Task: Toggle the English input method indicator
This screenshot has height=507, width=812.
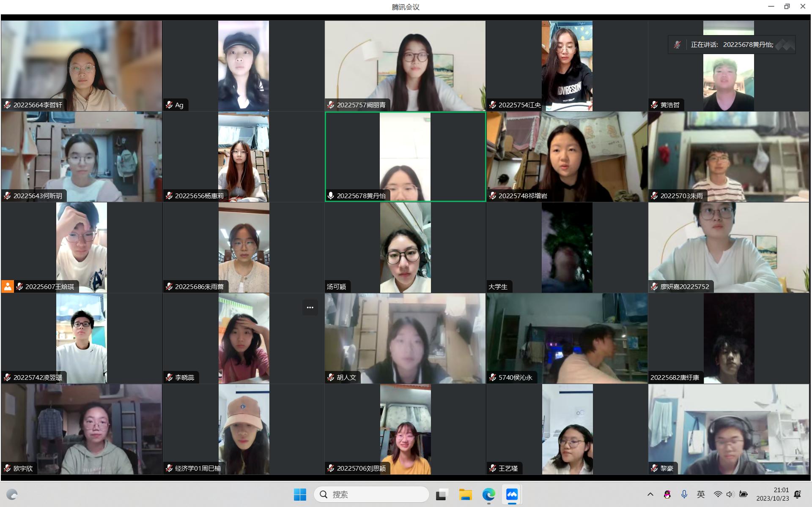Action: coord(701,494)
